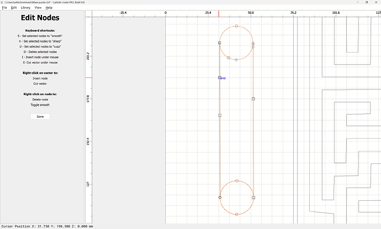Viewport: 381px width, 229px height.
Task: Select node at upper circle's right edge
Action: 253,43
